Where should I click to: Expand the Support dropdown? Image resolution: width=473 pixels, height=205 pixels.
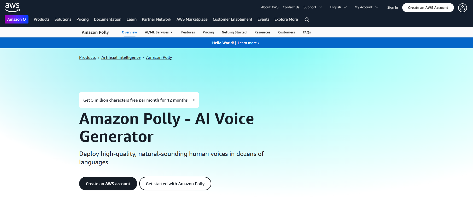(x=313, y=7)
